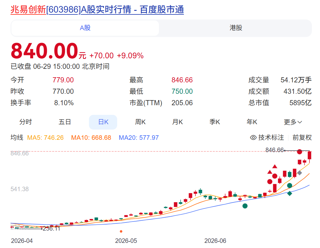Toggle the 技术标注 eye icon
The image size is (320, 248).
[x=253, y=138]
